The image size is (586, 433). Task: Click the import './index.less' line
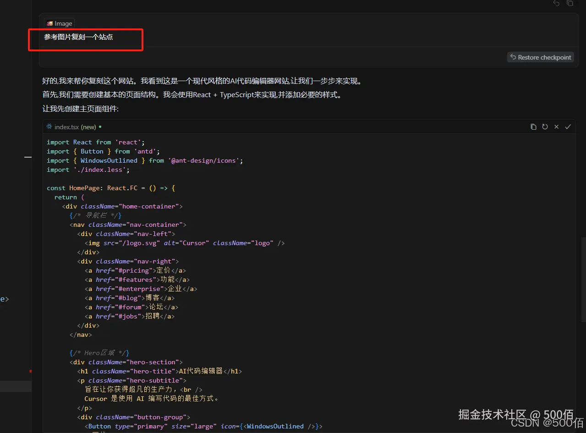[x=88, y=170]
